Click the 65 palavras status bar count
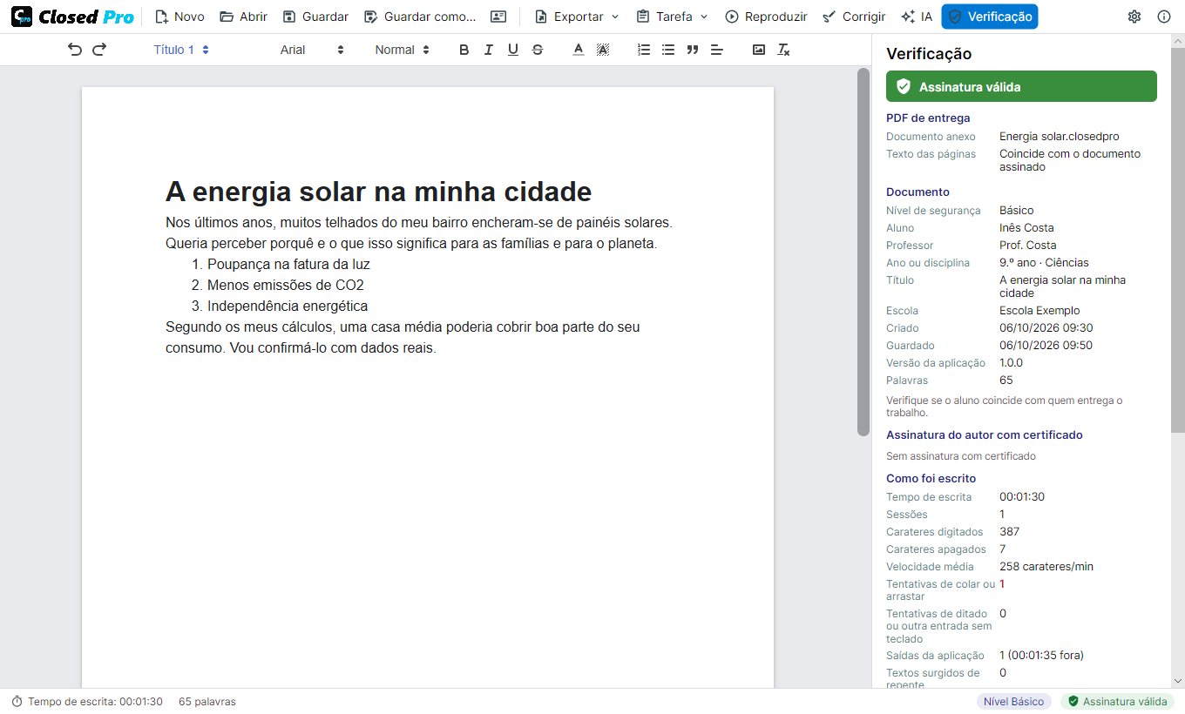1185x714 pixels. [x=207, y=701]
